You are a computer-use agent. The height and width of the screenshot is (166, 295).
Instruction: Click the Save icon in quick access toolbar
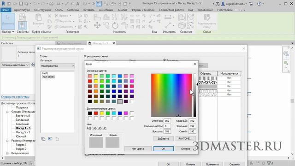21,4
